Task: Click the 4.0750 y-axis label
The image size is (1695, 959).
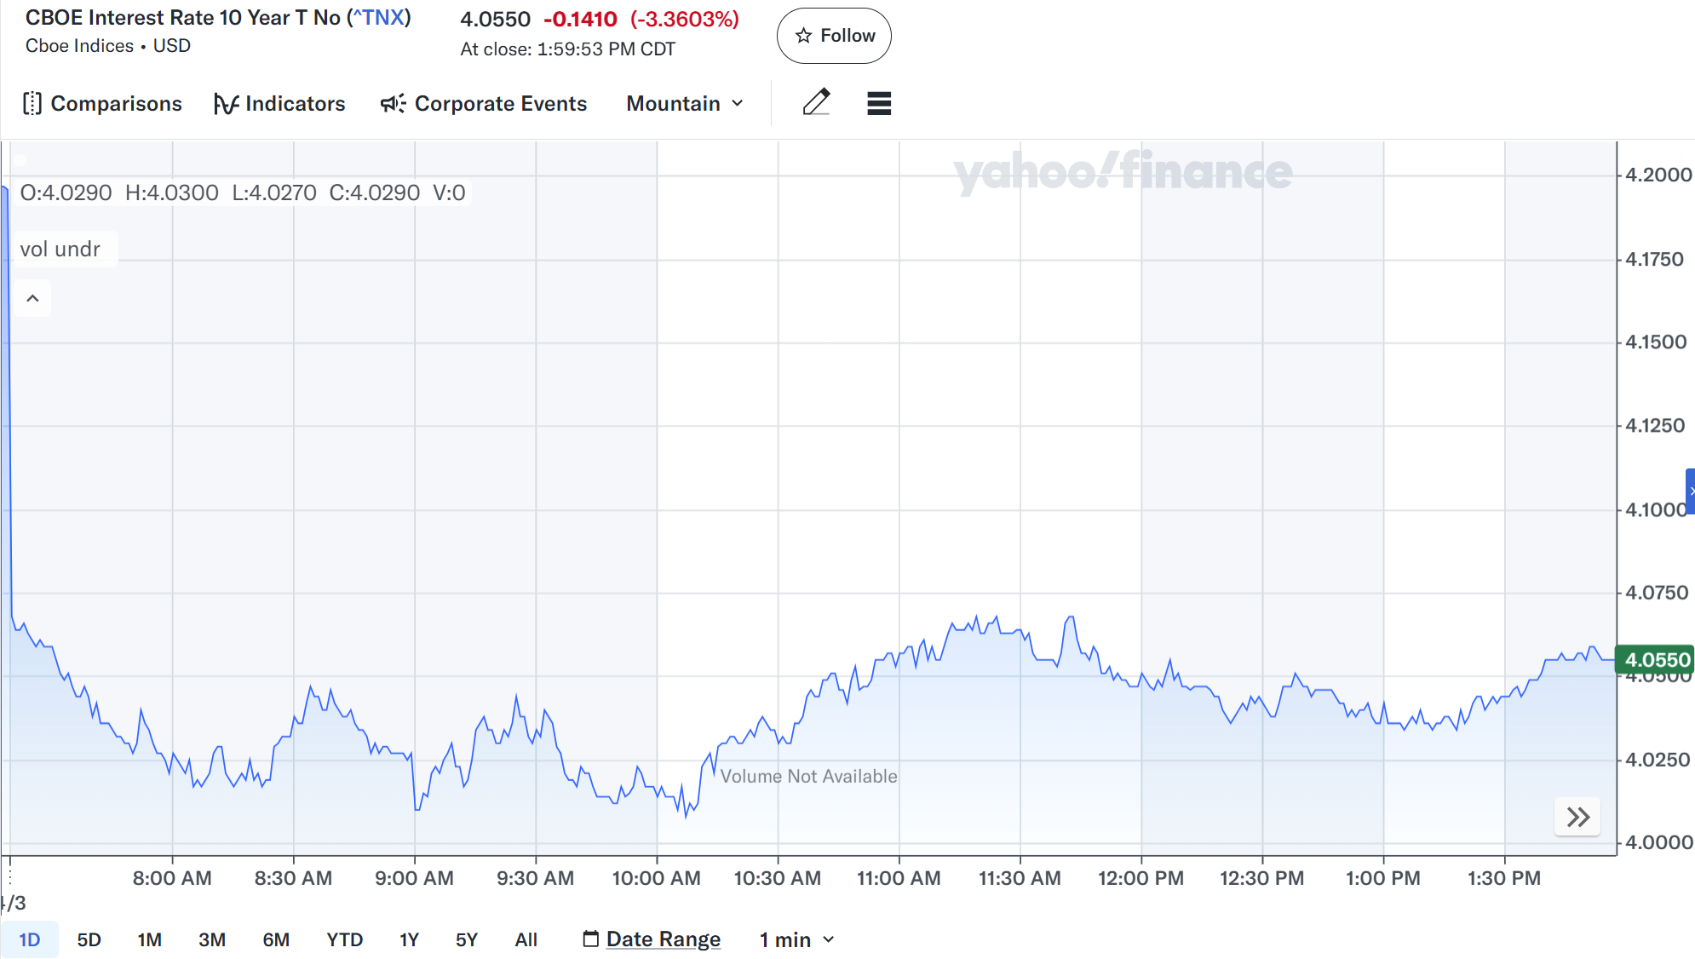Action: pyautogui.click(x=1657, y=592)
